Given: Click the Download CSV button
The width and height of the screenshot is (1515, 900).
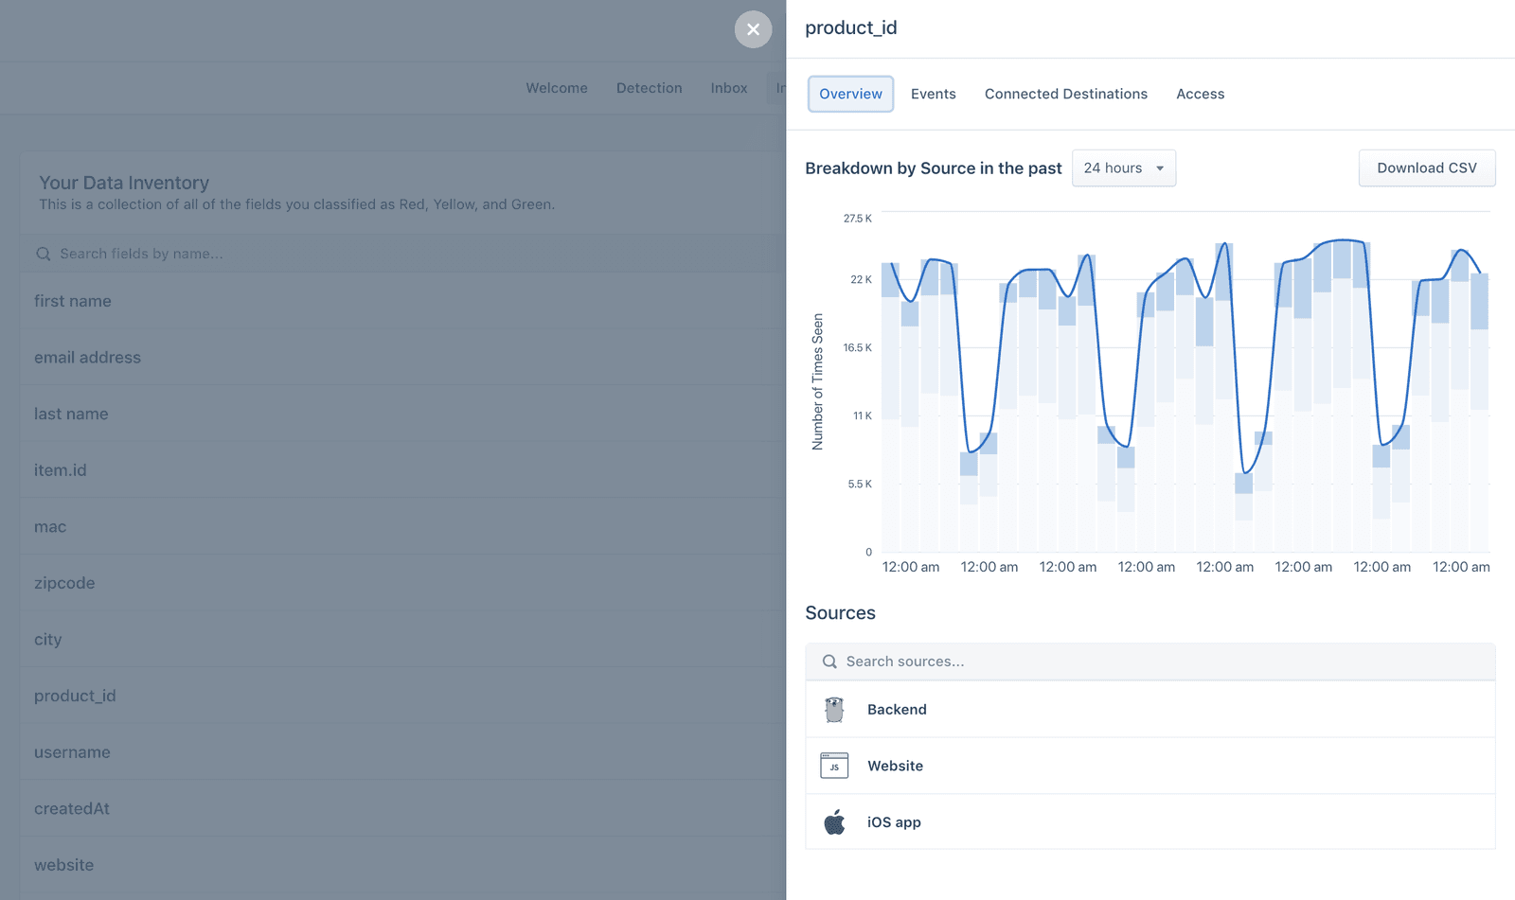Looking at the screenshot, I should pos(1426,168).
